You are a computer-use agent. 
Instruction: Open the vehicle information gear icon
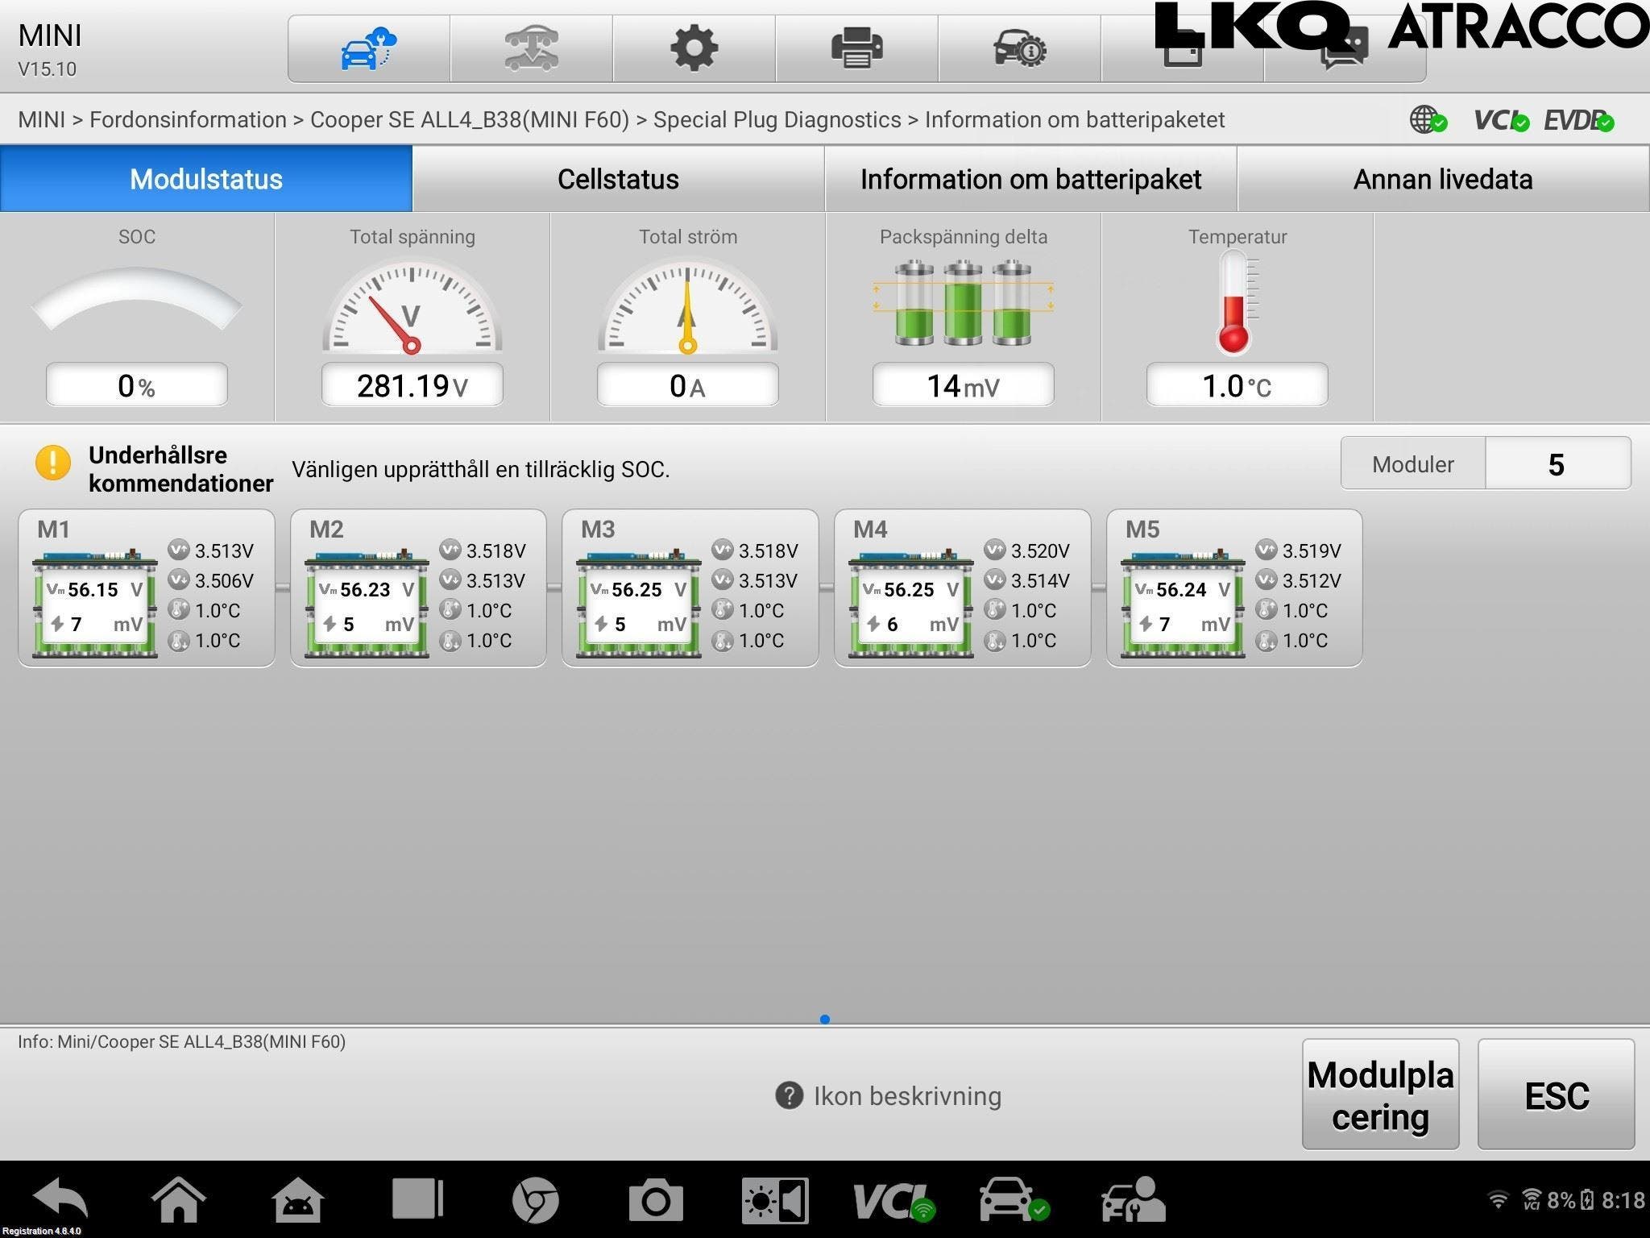[1020, 48]
